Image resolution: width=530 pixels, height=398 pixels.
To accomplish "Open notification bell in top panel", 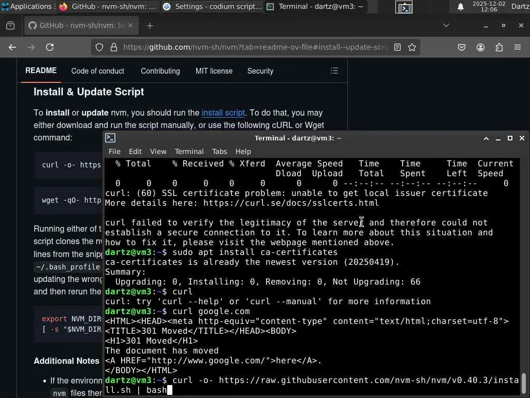I will (460, 7).
